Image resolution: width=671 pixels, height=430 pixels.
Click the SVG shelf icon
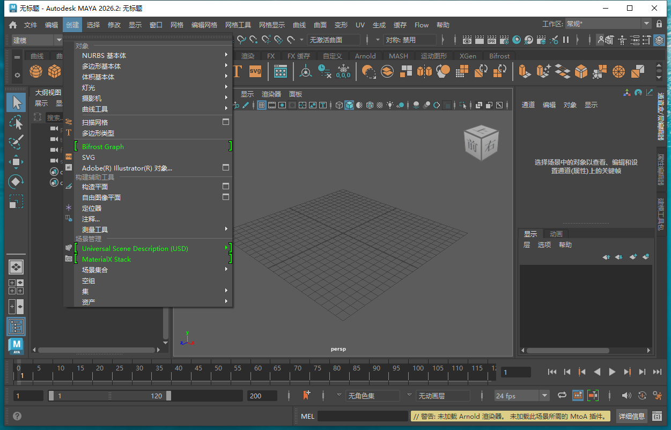coord(255,71)
